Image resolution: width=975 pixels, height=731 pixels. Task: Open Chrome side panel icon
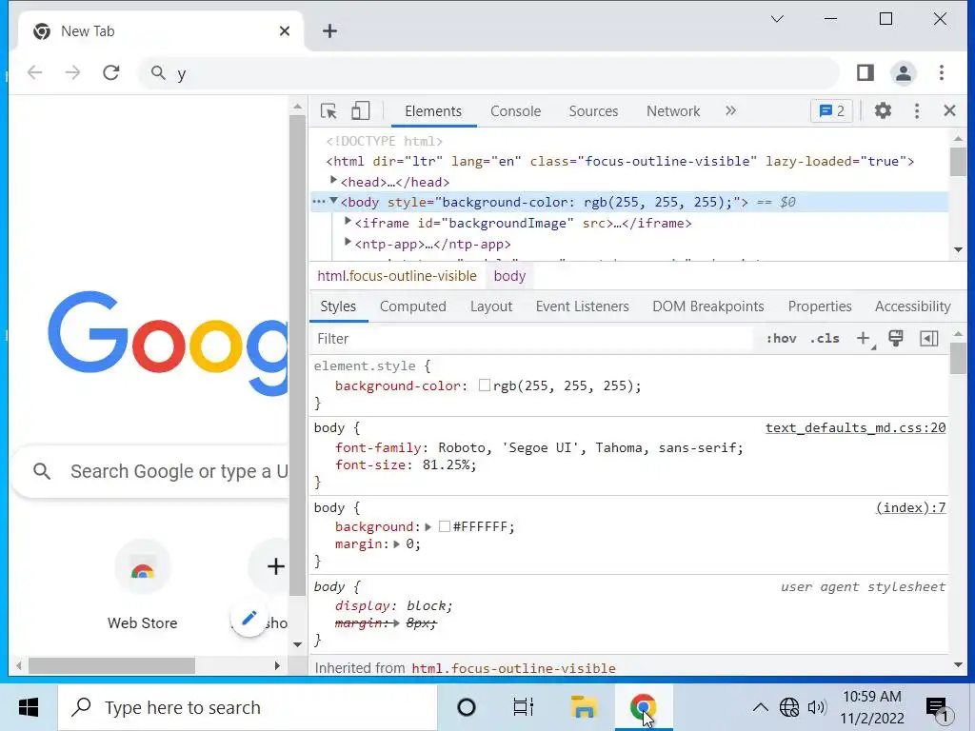coord(865,72)
